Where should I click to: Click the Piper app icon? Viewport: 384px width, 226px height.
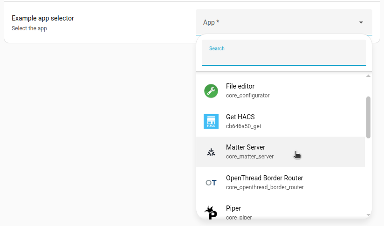[211, 212]
